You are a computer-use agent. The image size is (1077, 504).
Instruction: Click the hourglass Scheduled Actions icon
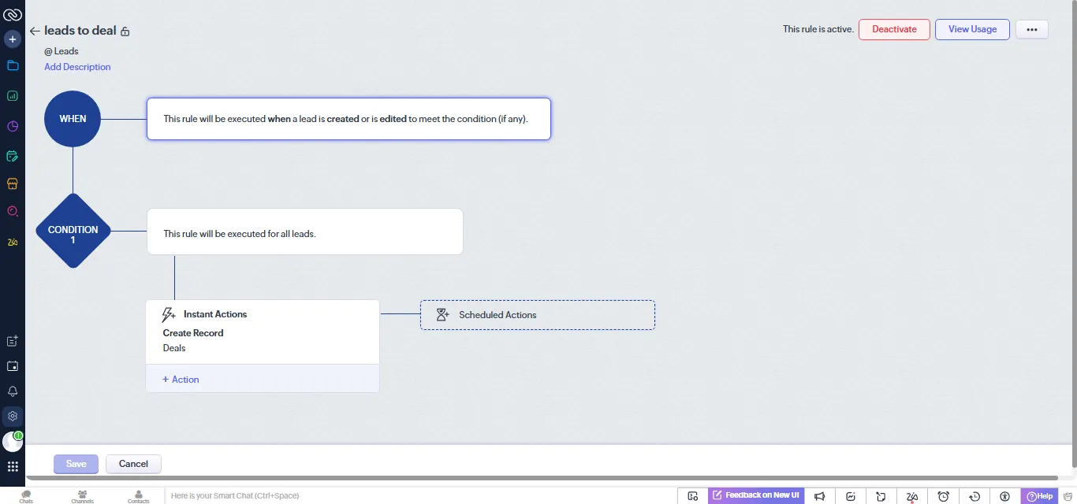pyautogui.click(x=443, y=315)
